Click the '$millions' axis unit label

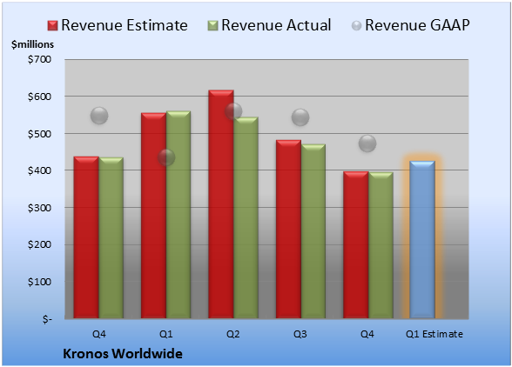point(32,44)
